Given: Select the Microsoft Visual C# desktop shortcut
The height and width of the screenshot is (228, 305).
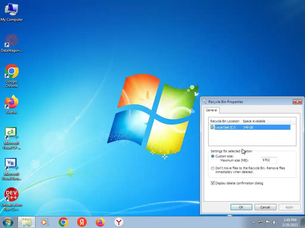Looking at the screenshot, I should pyautogui.click(x=12, y=138).
